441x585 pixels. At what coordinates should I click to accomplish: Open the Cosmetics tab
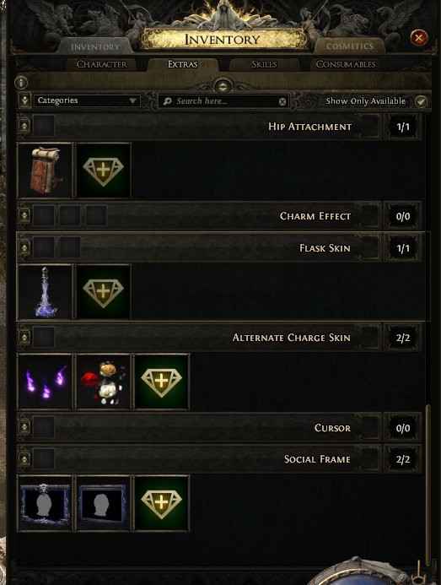coord(349,46)
